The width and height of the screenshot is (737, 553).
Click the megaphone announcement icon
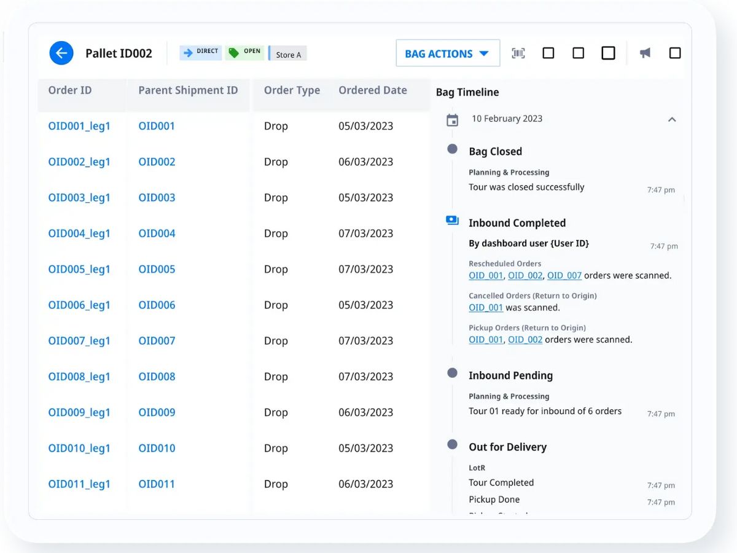[645, 53]
